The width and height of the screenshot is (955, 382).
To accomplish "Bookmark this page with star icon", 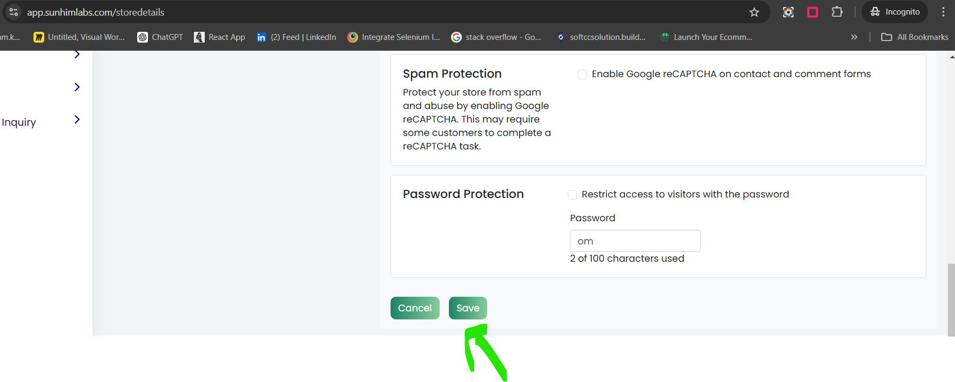I will point(754,12).
